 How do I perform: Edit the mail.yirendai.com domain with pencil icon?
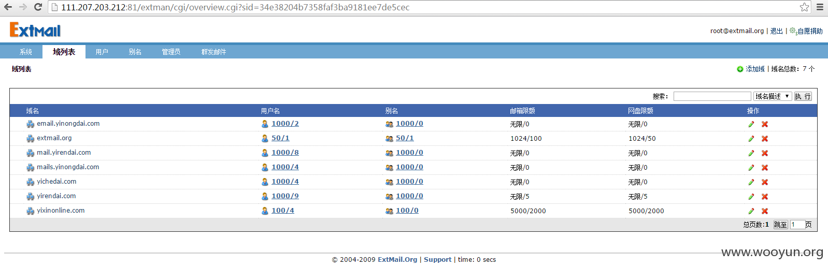click(751, 153)
